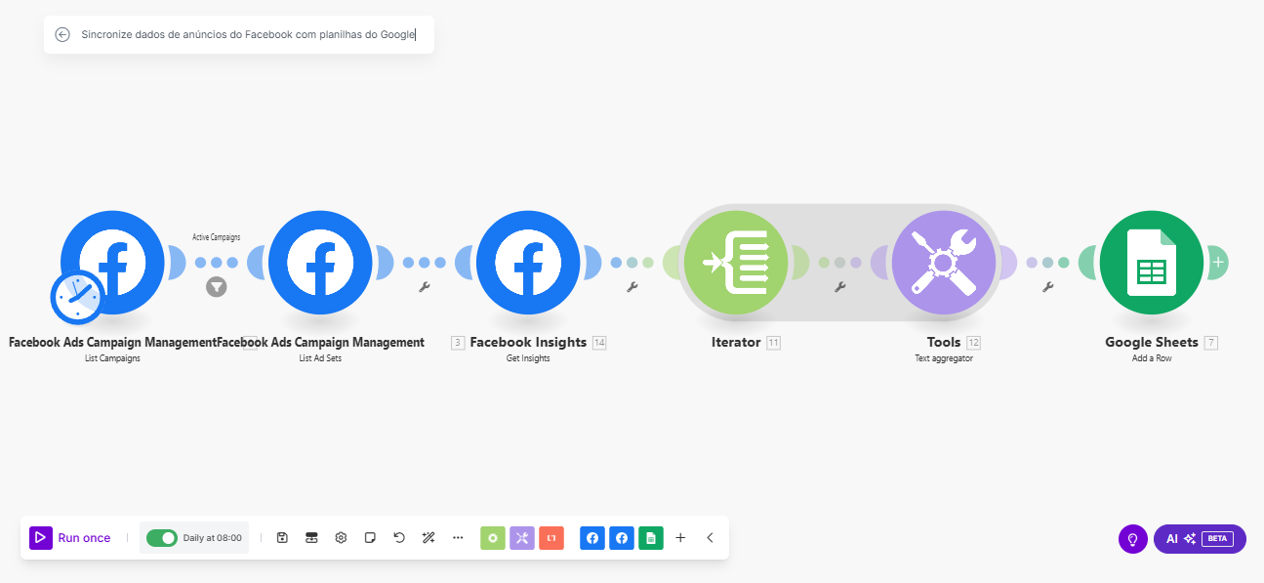Click the Iterator module title

pyautogui.click(x=736, y=343)
